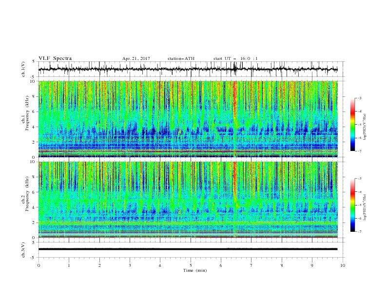This screenshot has height=298, width=386.
Task: Click time axis tick label '3'
Action: coord(130,265)
